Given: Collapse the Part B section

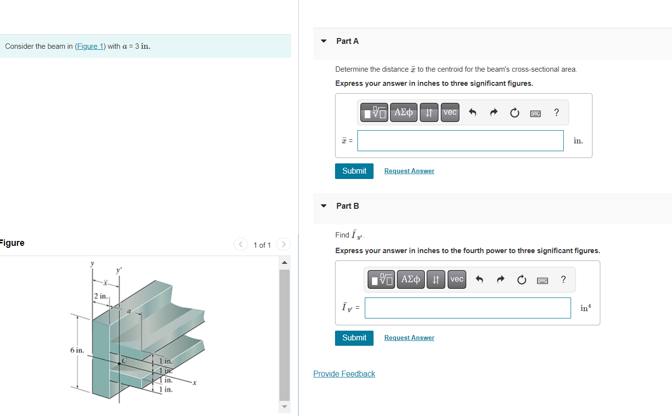Looking at the screenshot, I should [323, 206].
